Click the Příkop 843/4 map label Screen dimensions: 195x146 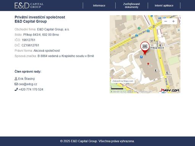[x=157, y=48]
